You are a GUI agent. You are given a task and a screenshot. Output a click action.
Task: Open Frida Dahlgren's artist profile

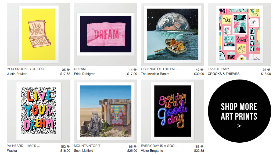85,74
